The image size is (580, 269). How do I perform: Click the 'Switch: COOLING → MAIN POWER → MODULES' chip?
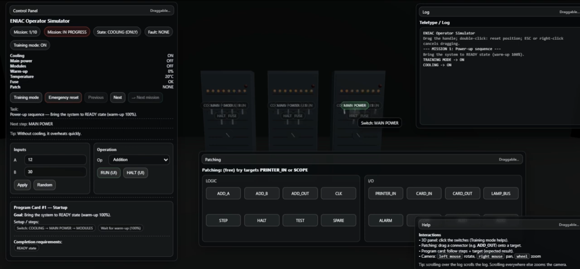55,228
